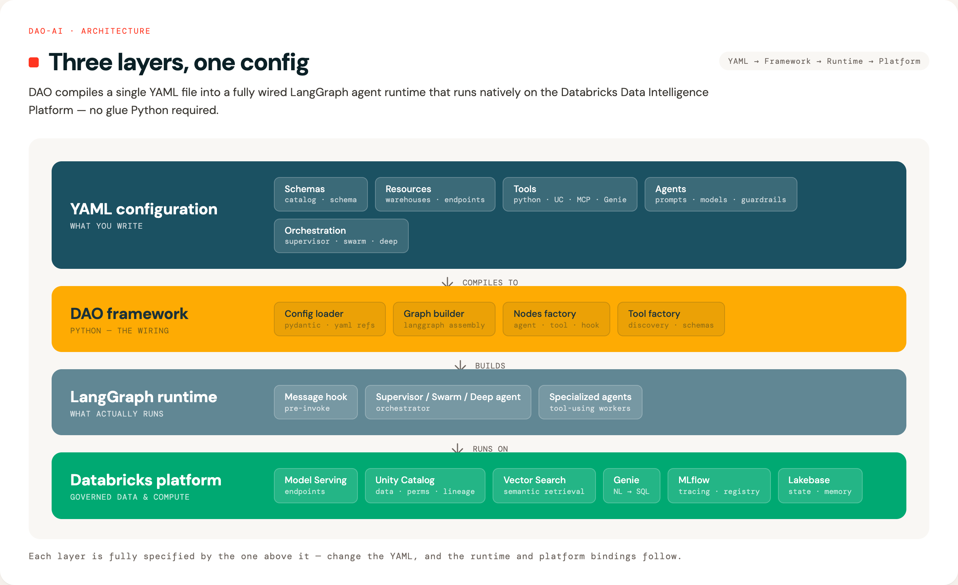
Task: Click the Unity Catalog card
Action: (x=425, y=485)
